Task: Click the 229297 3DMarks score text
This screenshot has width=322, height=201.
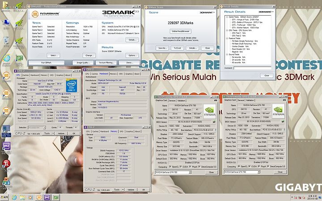Action: pos(181,23)
